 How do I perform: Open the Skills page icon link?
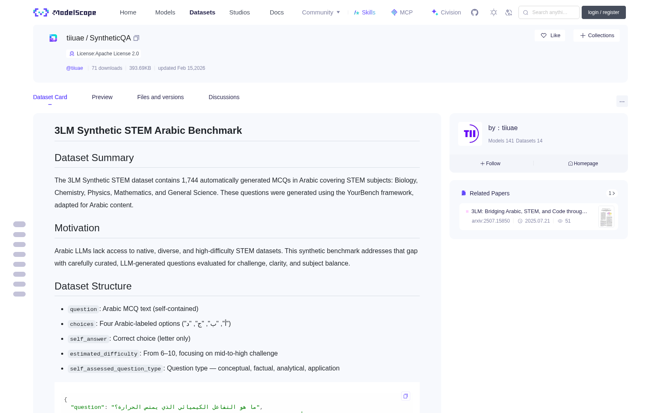click(x=364, y=12)
